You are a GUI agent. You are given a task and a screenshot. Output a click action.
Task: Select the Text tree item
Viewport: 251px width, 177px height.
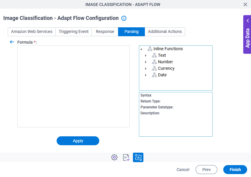(162, 55)
